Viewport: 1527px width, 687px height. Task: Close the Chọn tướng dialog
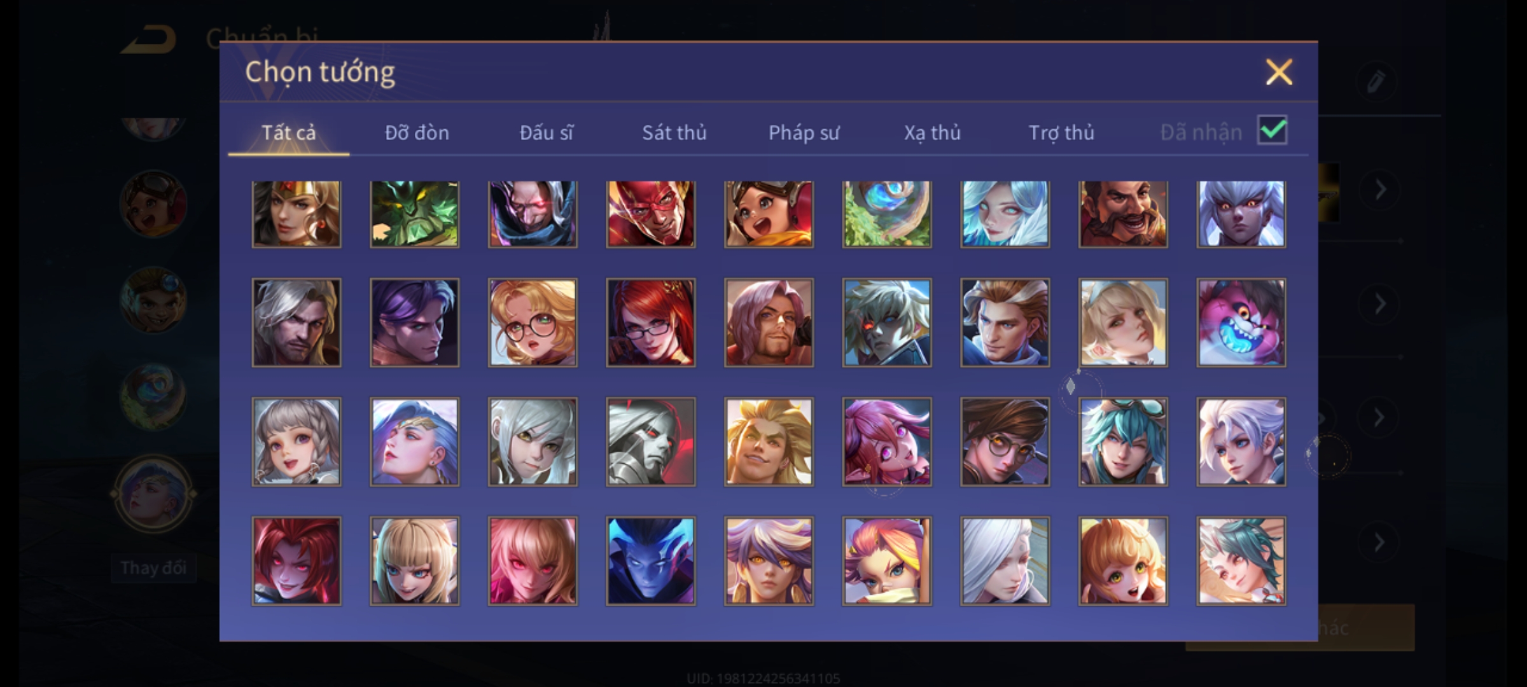click(1279, 72)
